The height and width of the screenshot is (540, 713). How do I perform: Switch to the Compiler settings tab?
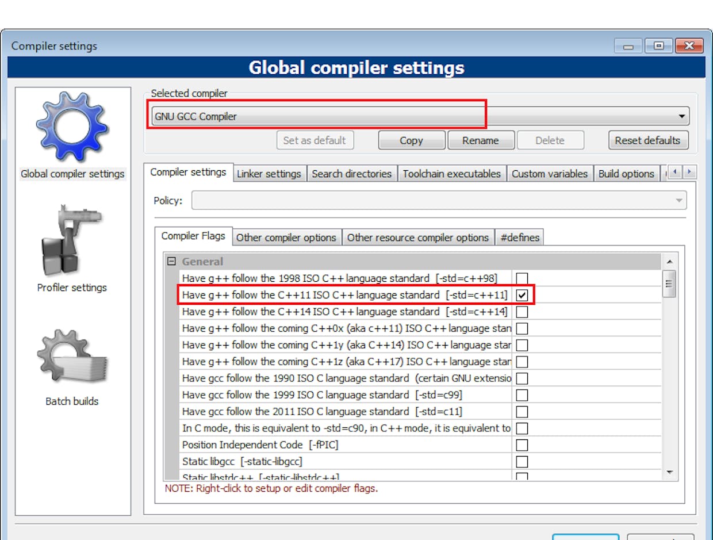188,173
